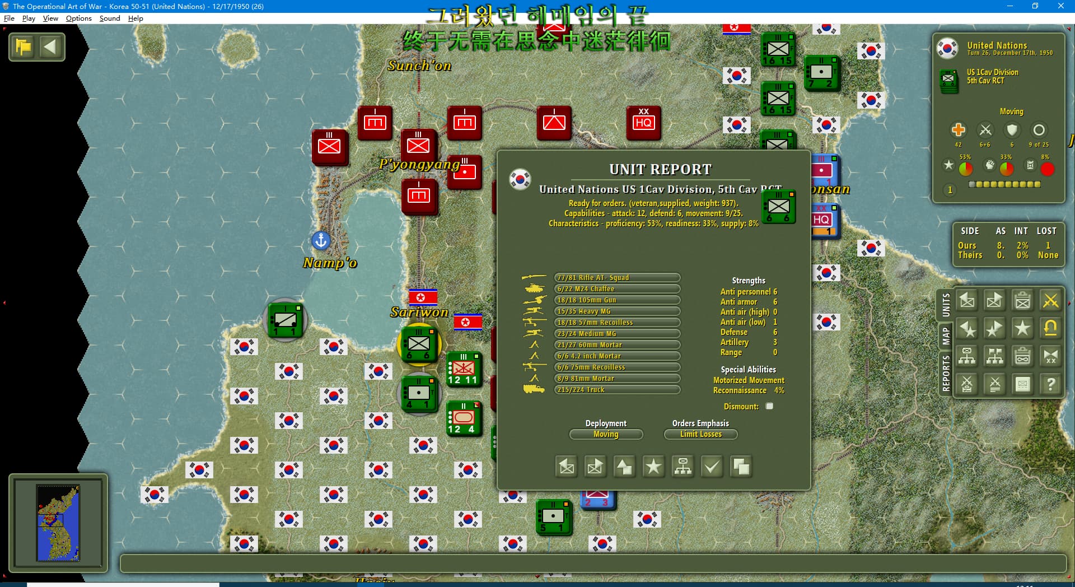Open the Options menu
This screenshot has width=1075, height=587.
78,18
